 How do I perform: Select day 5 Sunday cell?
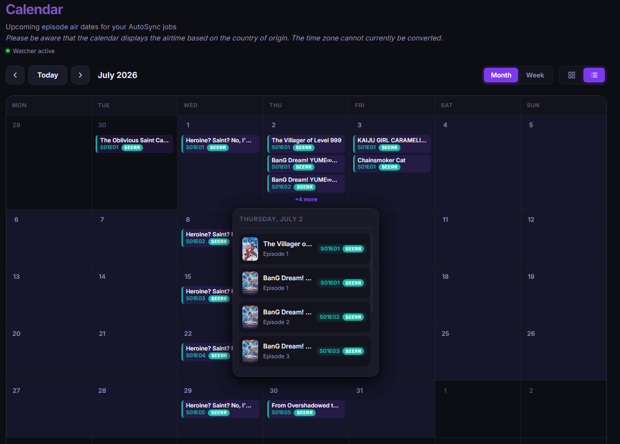coord(563,162)
